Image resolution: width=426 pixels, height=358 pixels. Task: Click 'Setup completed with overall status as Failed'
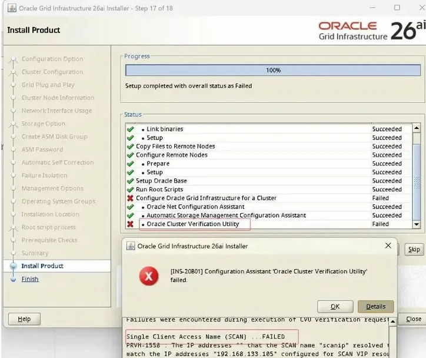click(188, 86)
